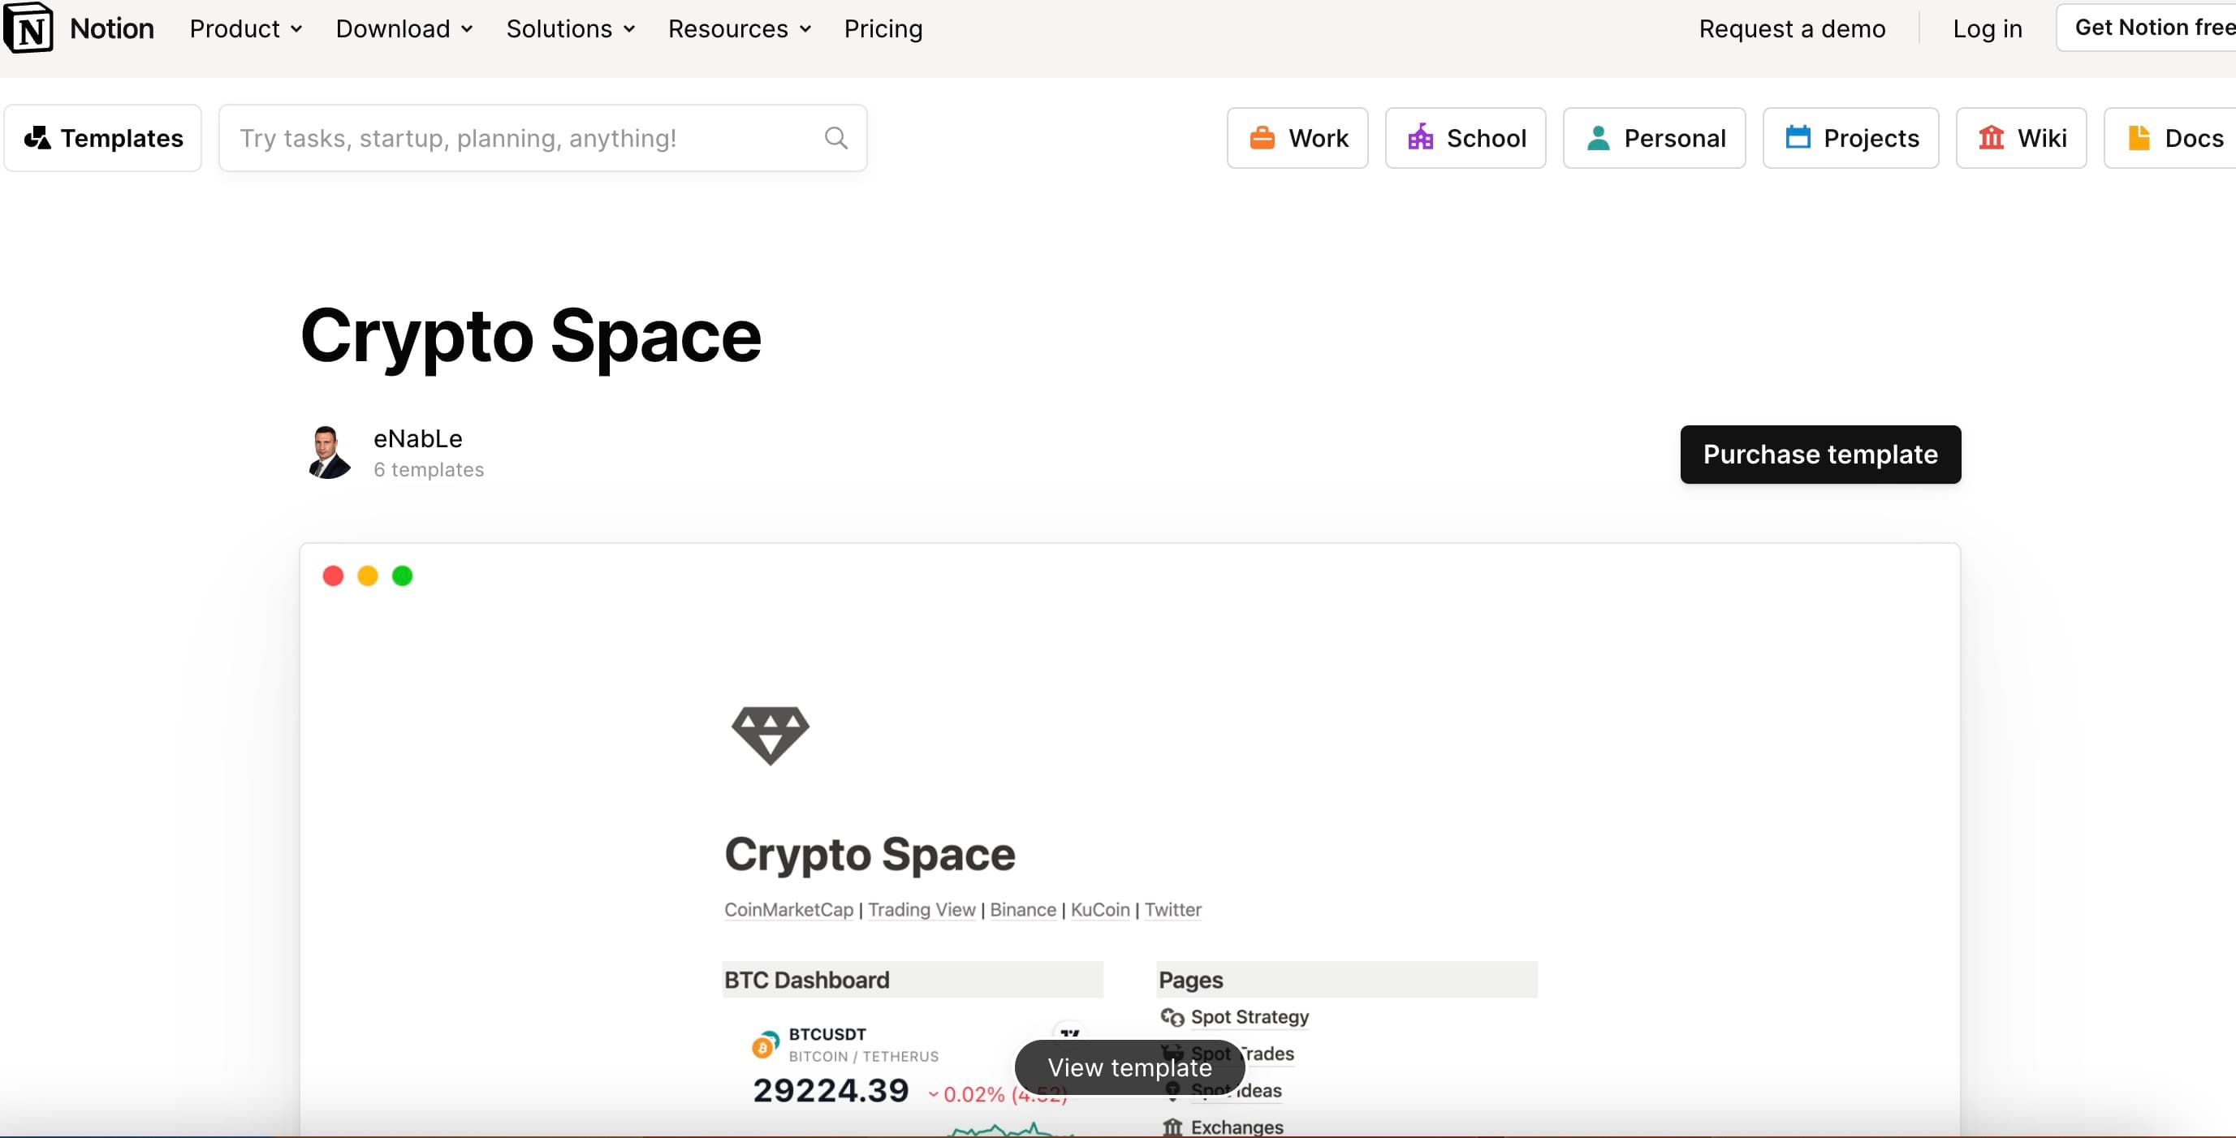Image resolution: width=2236 pixels, height=1138 pixels.
Task: Select Log in
Action: click(x=1987, y=28)
